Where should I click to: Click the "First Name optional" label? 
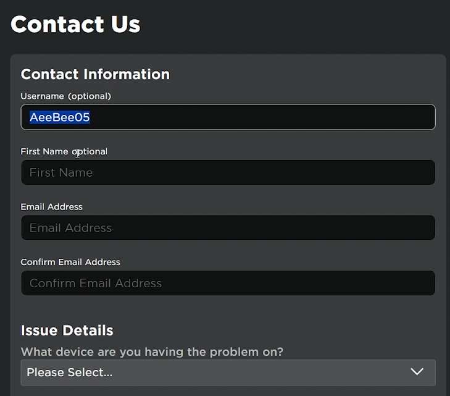(x=64, y=151)
